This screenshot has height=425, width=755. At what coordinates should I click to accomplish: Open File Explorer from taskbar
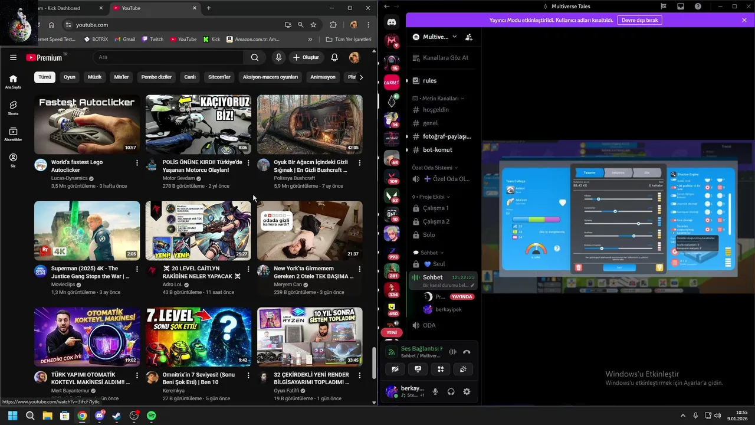[x=47, y=416]
